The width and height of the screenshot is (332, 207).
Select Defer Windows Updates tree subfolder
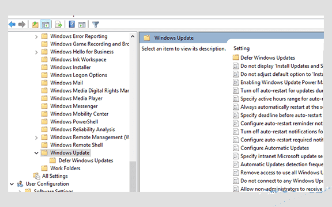81,160
